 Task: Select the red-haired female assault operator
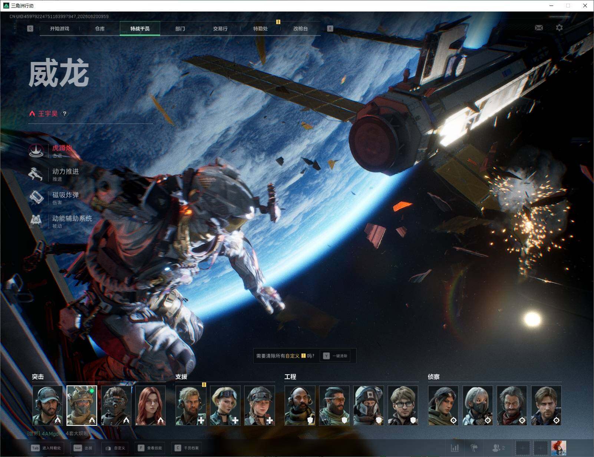coord(151,405)
